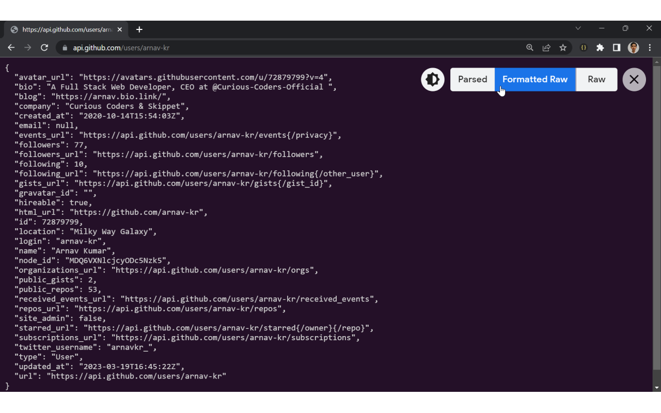Click the forward navigation arrow
This screenshot has width=661, height=413.
(x=27, y=47)
